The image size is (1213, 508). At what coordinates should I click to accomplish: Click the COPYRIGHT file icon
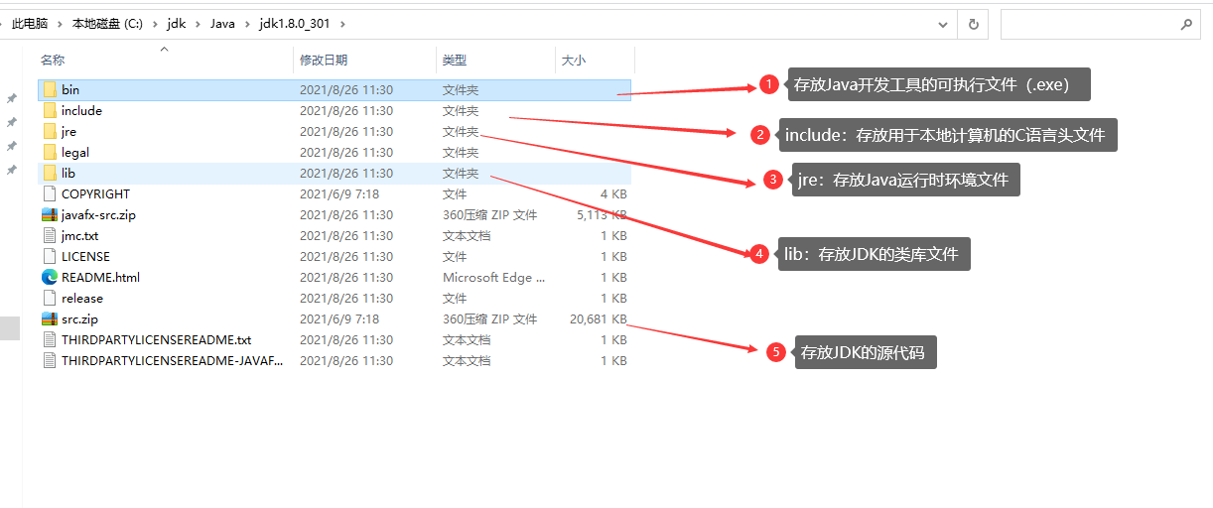click(x=50, y=193)
